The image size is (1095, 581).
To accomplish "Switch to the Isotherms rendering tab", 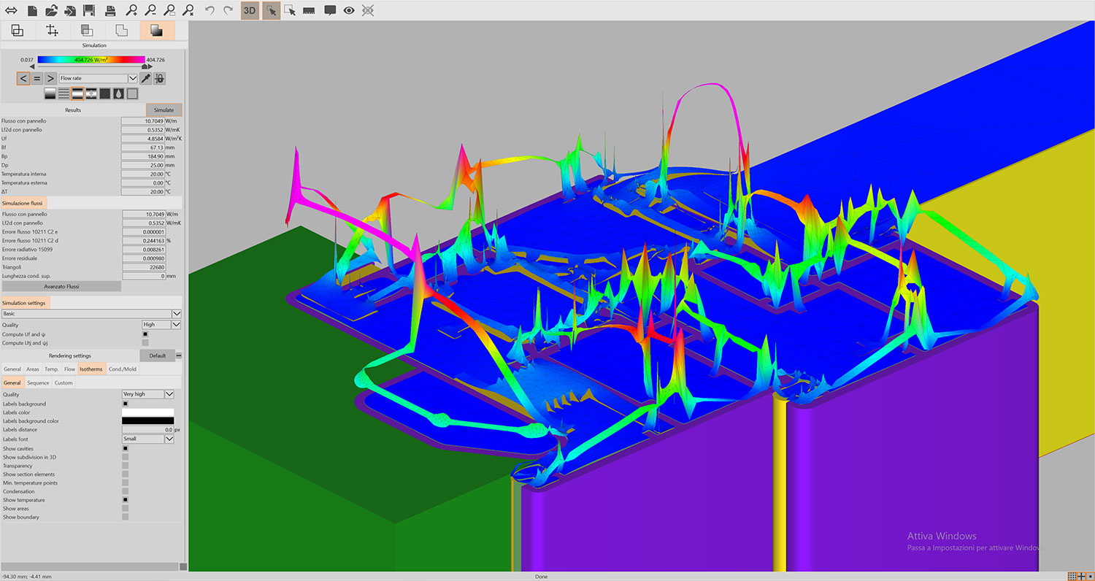I will [91, 369].
